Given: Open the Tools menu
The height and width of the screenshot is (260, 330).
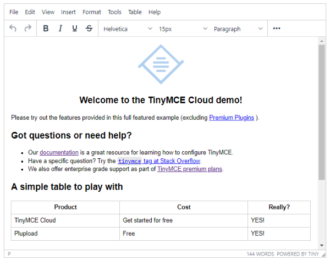Looking at the screenshot, I should coord(114,12).
